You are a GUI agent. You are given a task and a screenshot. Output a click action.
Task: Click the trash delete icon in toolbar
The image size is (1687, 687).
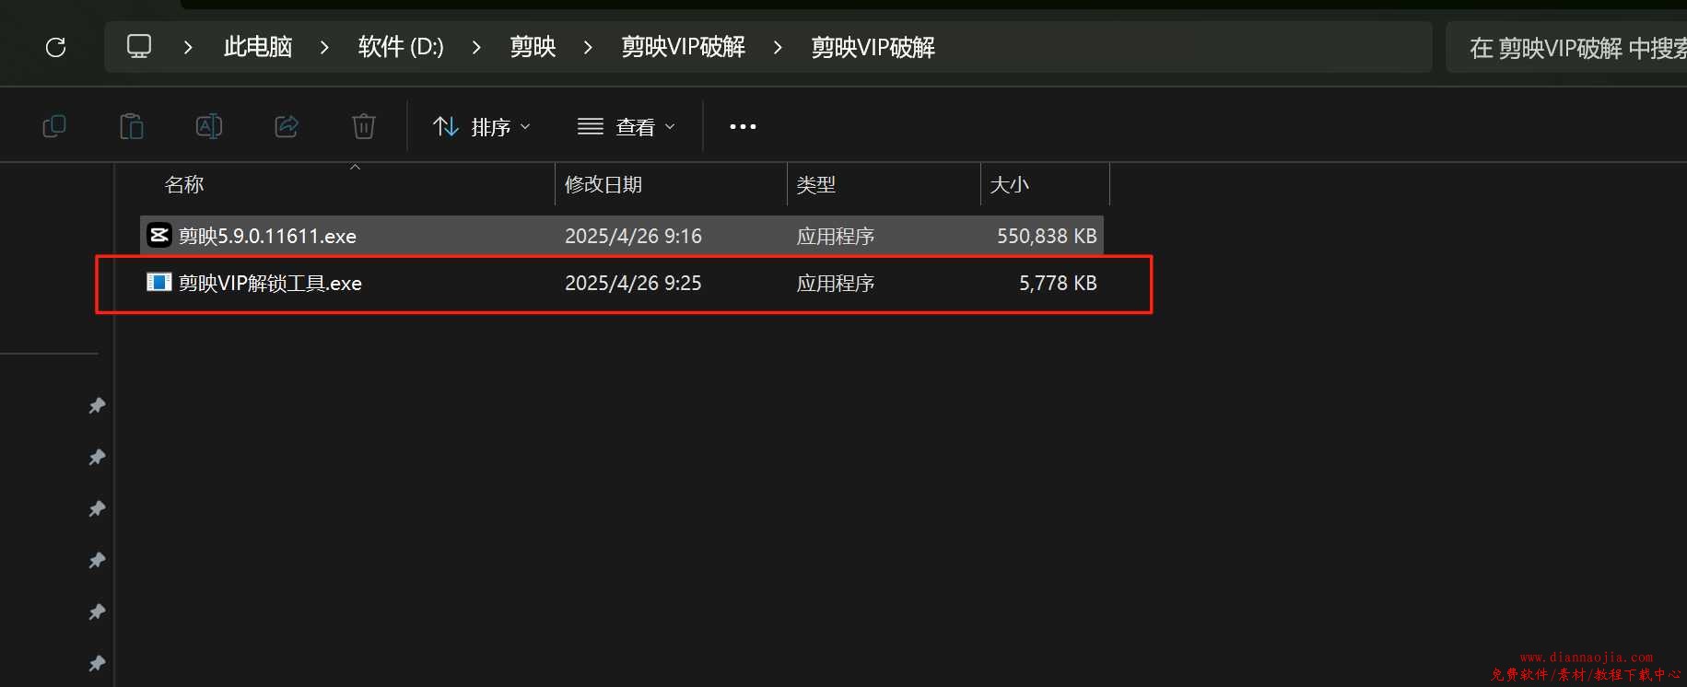[364, 126]
